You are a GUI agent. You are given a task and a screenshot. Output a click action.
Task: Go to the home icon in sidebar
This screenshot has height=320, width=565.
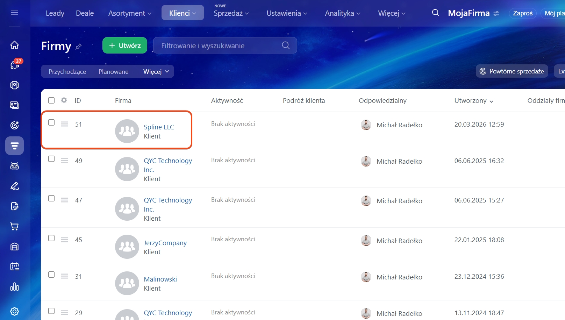(14, 45)
